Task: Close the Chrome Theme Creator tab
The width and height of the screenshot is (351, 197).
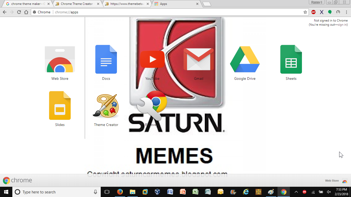Action: tap(98, 4)
